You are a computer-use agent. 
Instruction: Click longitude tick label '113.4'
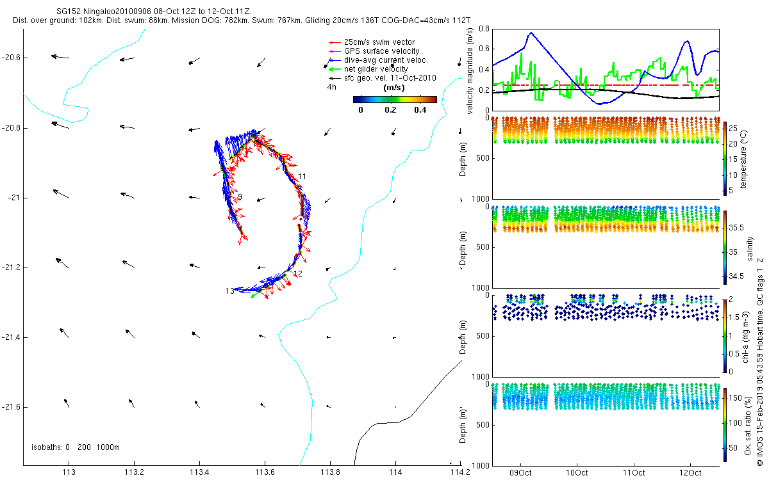[199, 473]
